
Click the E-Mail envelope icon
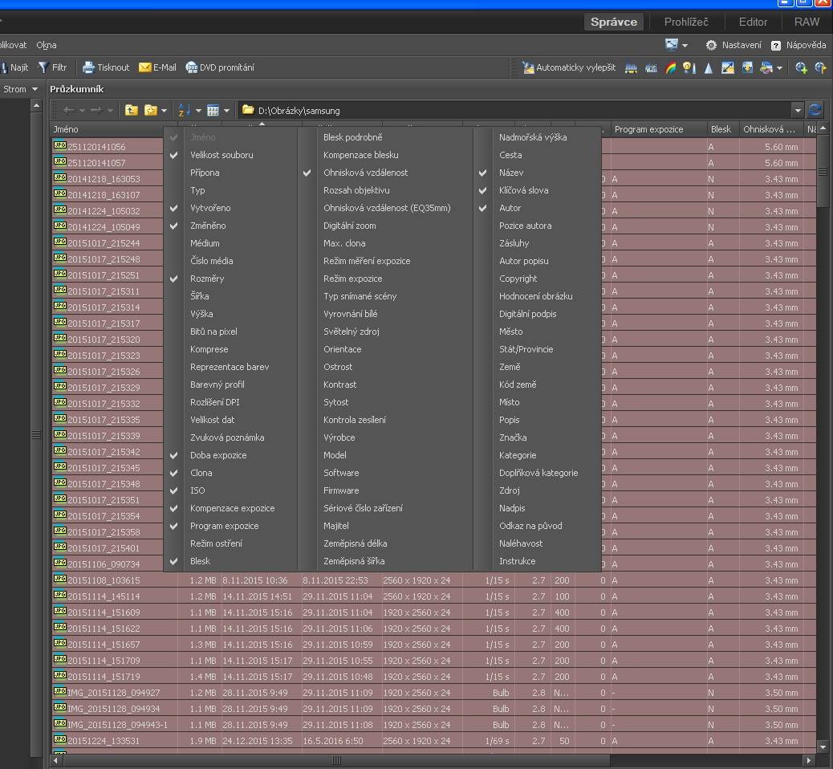coord(144,67)
